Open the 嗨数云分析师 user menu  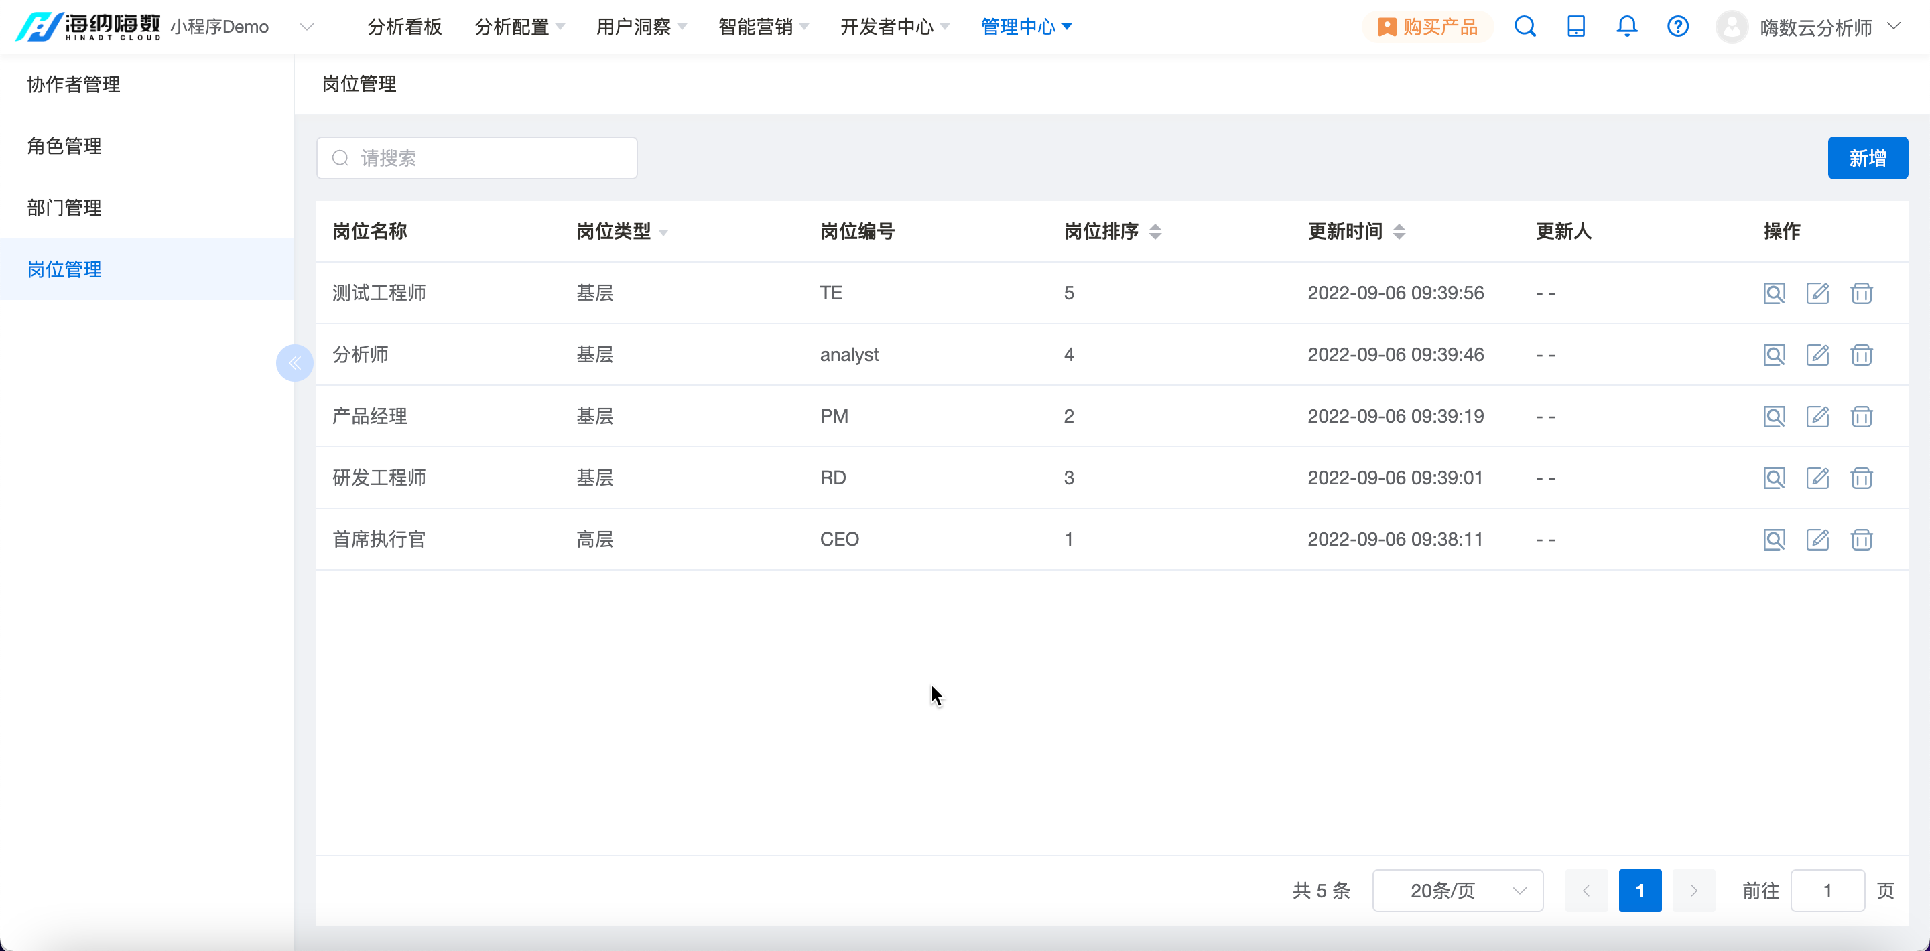1808,27
